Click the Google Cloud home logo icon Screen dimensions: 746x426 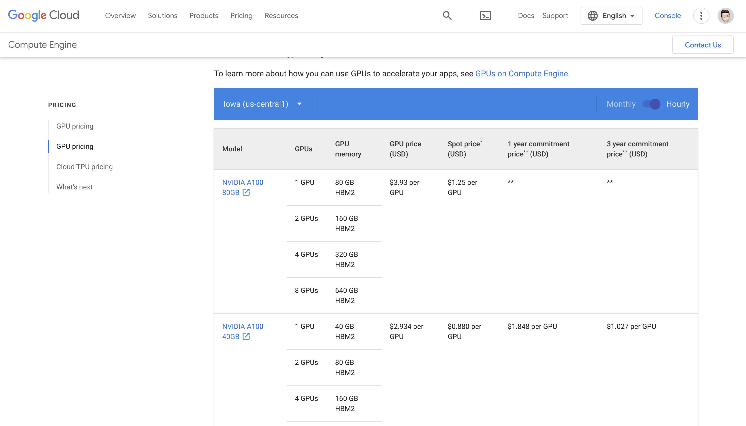(44, 15)
